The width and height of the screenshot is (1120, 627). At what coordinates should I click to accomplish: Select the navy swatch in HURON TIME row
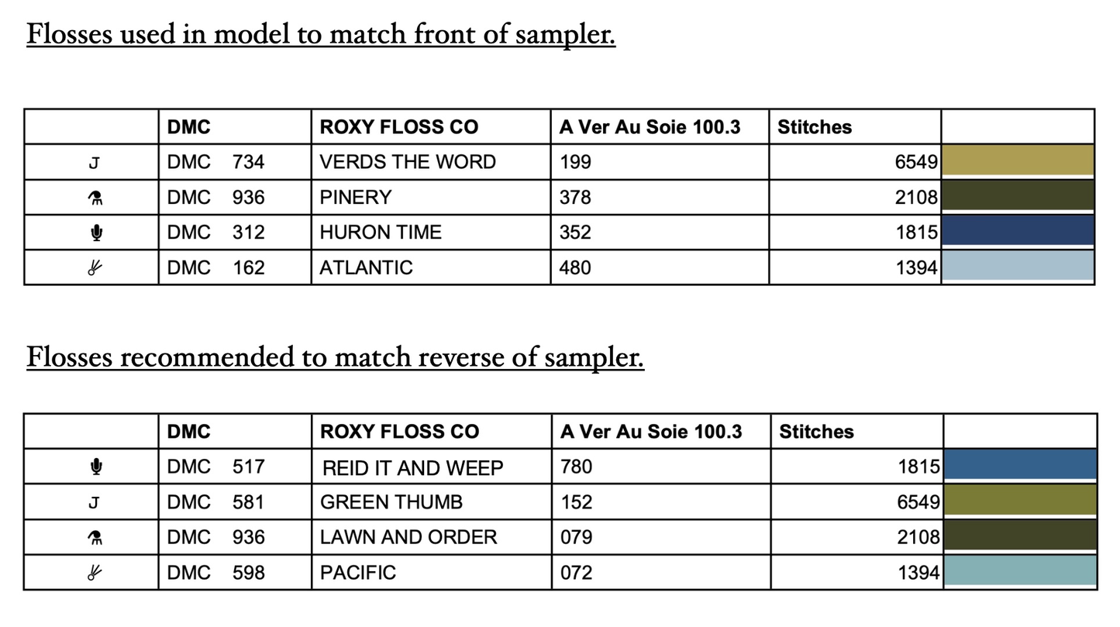pos(1017,231)
